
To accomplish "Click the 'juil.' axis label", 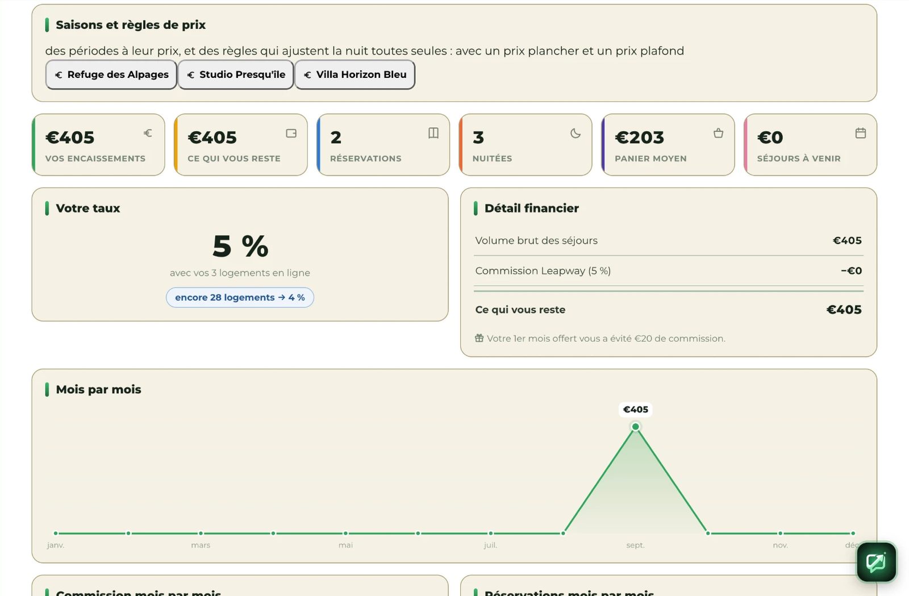I will (490, 545).
